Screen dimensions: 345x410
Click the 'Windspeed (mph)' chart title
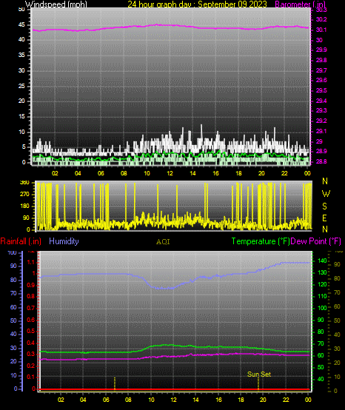point(56,4)
